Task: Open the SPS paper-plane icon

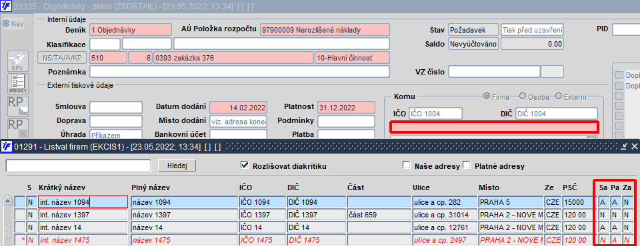Action: pos(18,61)
